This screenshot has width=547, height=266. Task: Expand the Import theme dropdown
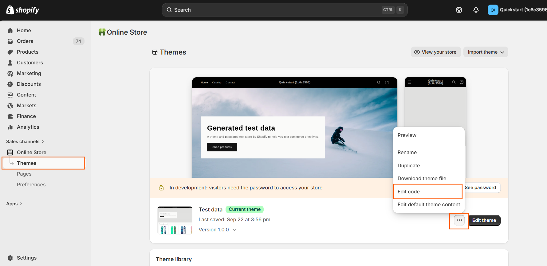(x=486, y=52)
